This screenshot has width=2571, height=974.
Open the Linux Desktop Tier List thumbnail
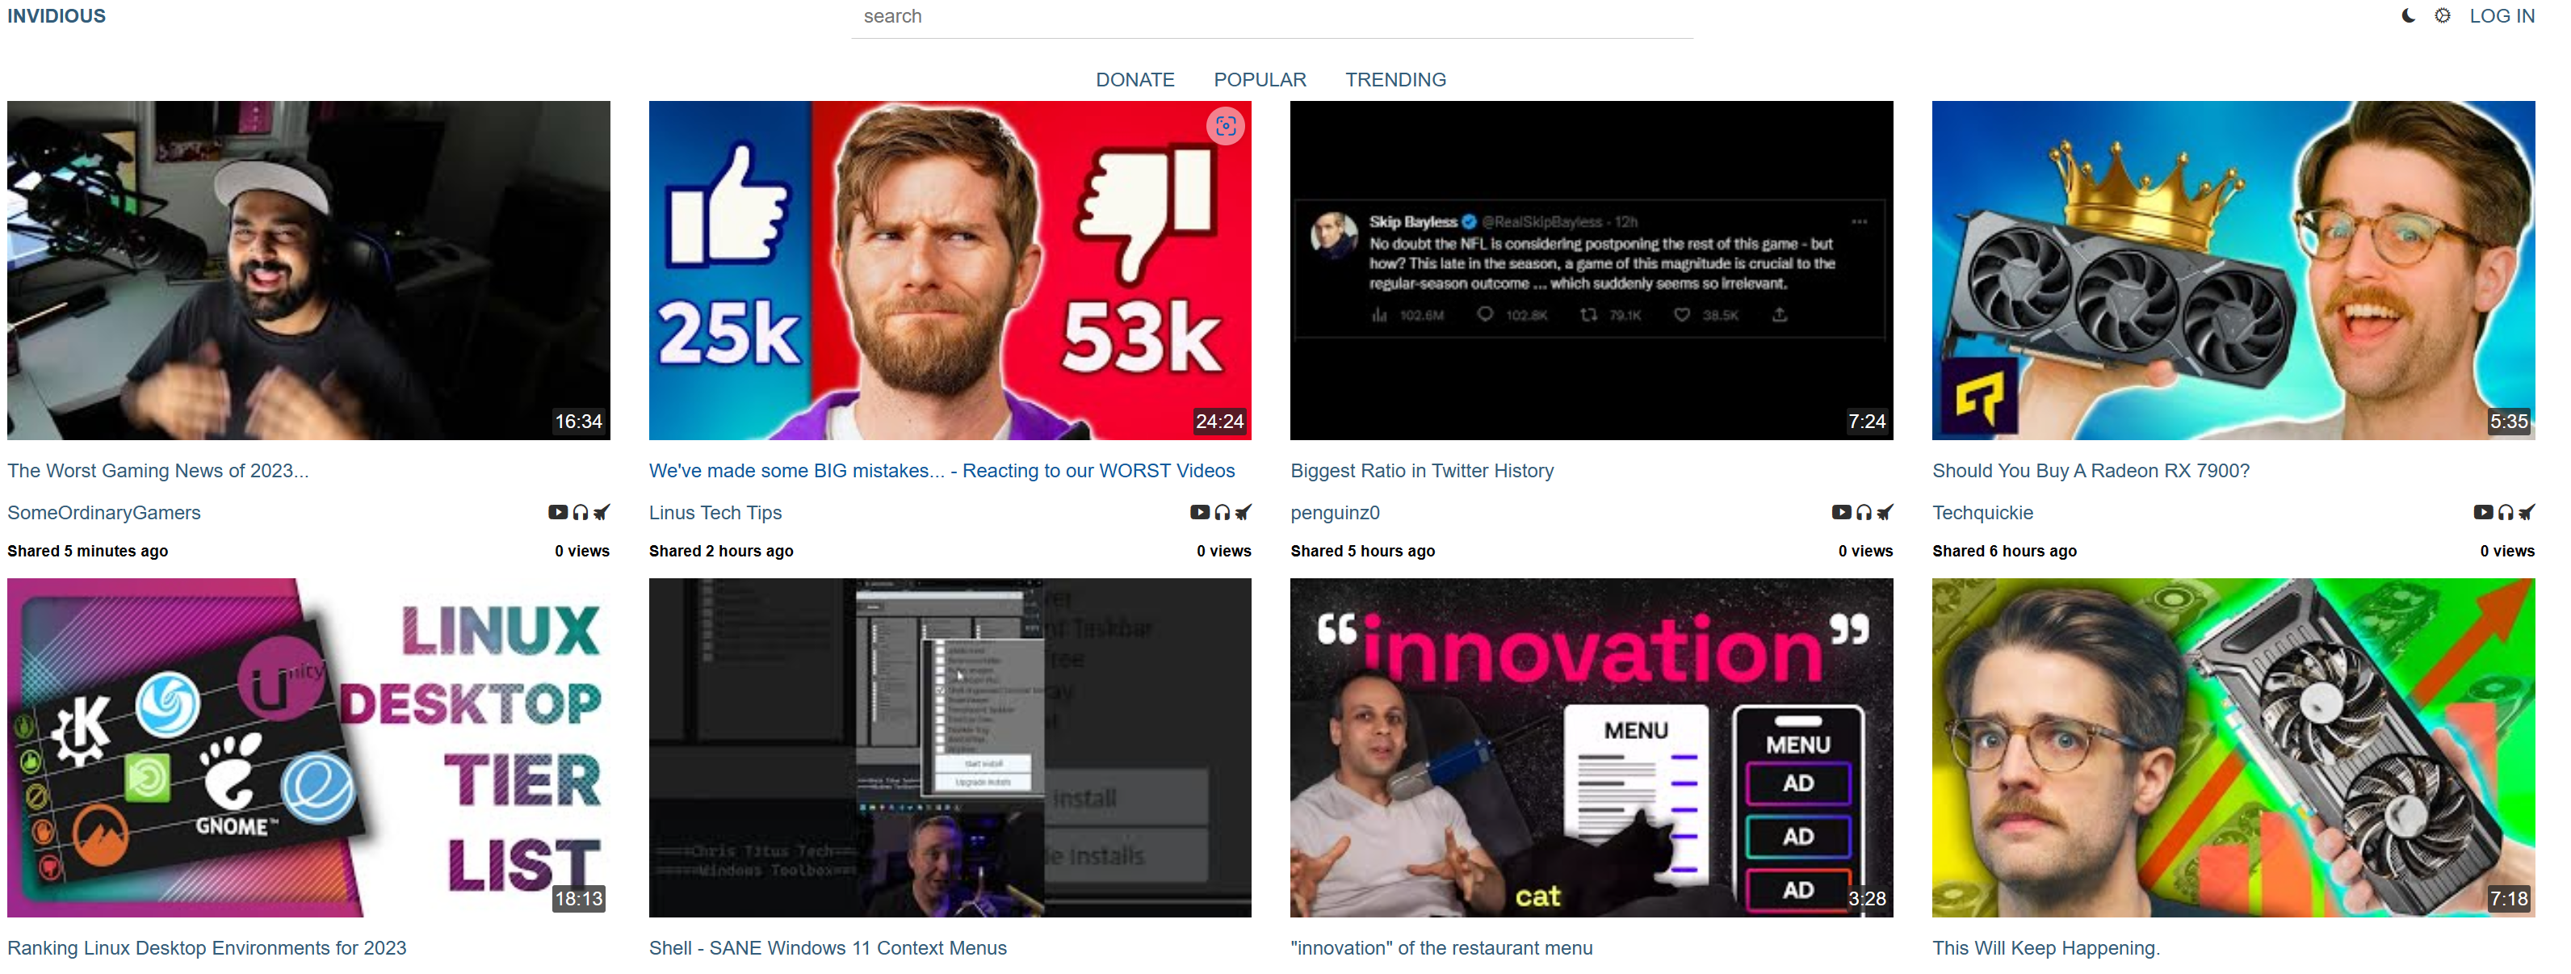(308, 748)
